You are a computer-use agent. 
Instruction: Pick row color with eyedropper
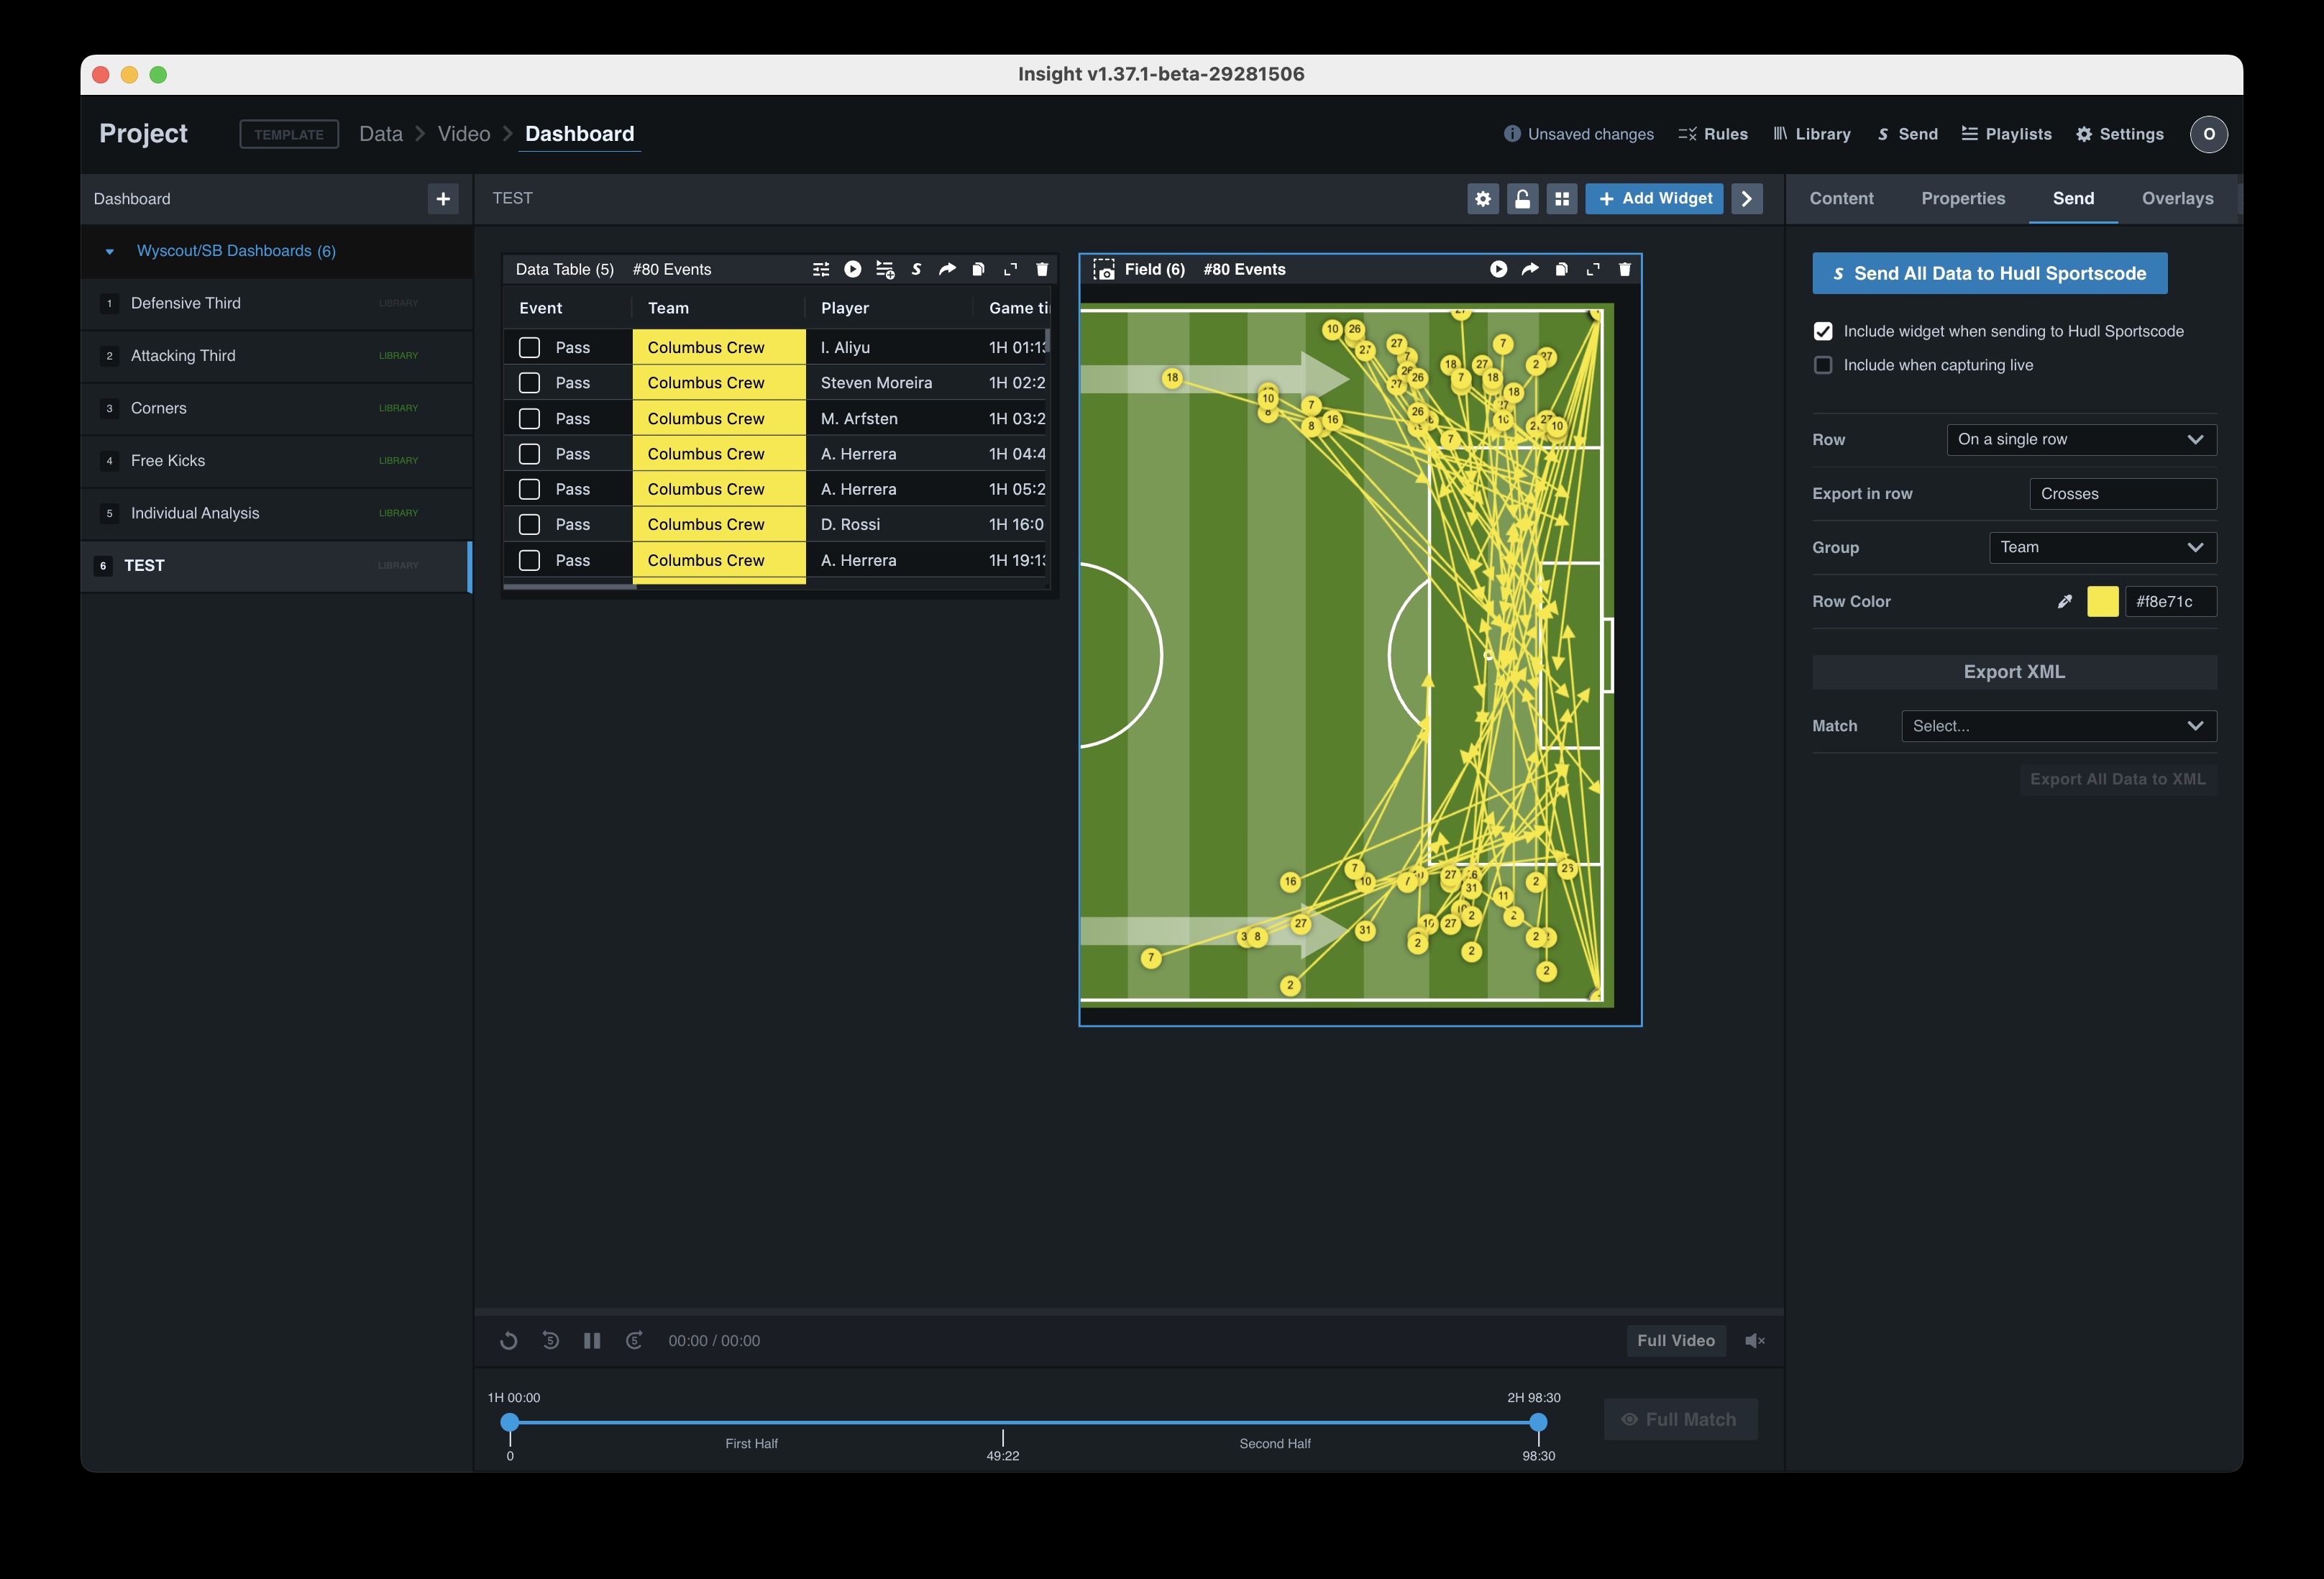tap(2064, 601)
